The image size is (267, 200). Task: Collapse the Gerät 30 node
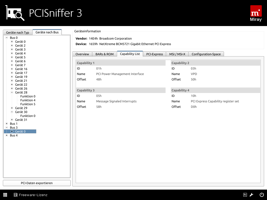pos(12,112)
